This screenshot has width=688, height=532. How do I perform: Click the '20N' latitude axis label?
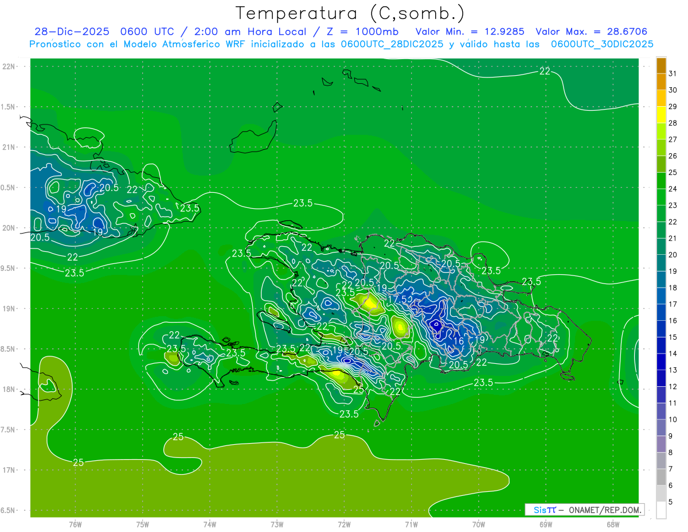tap(9, 228)
